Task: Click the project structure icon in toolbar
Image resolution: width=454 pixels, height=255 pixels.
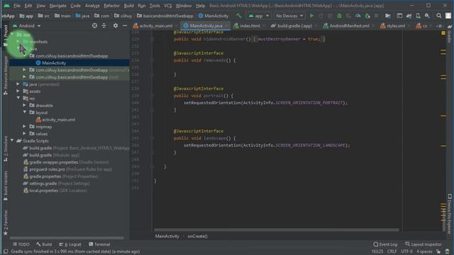Action: (388, 16)
